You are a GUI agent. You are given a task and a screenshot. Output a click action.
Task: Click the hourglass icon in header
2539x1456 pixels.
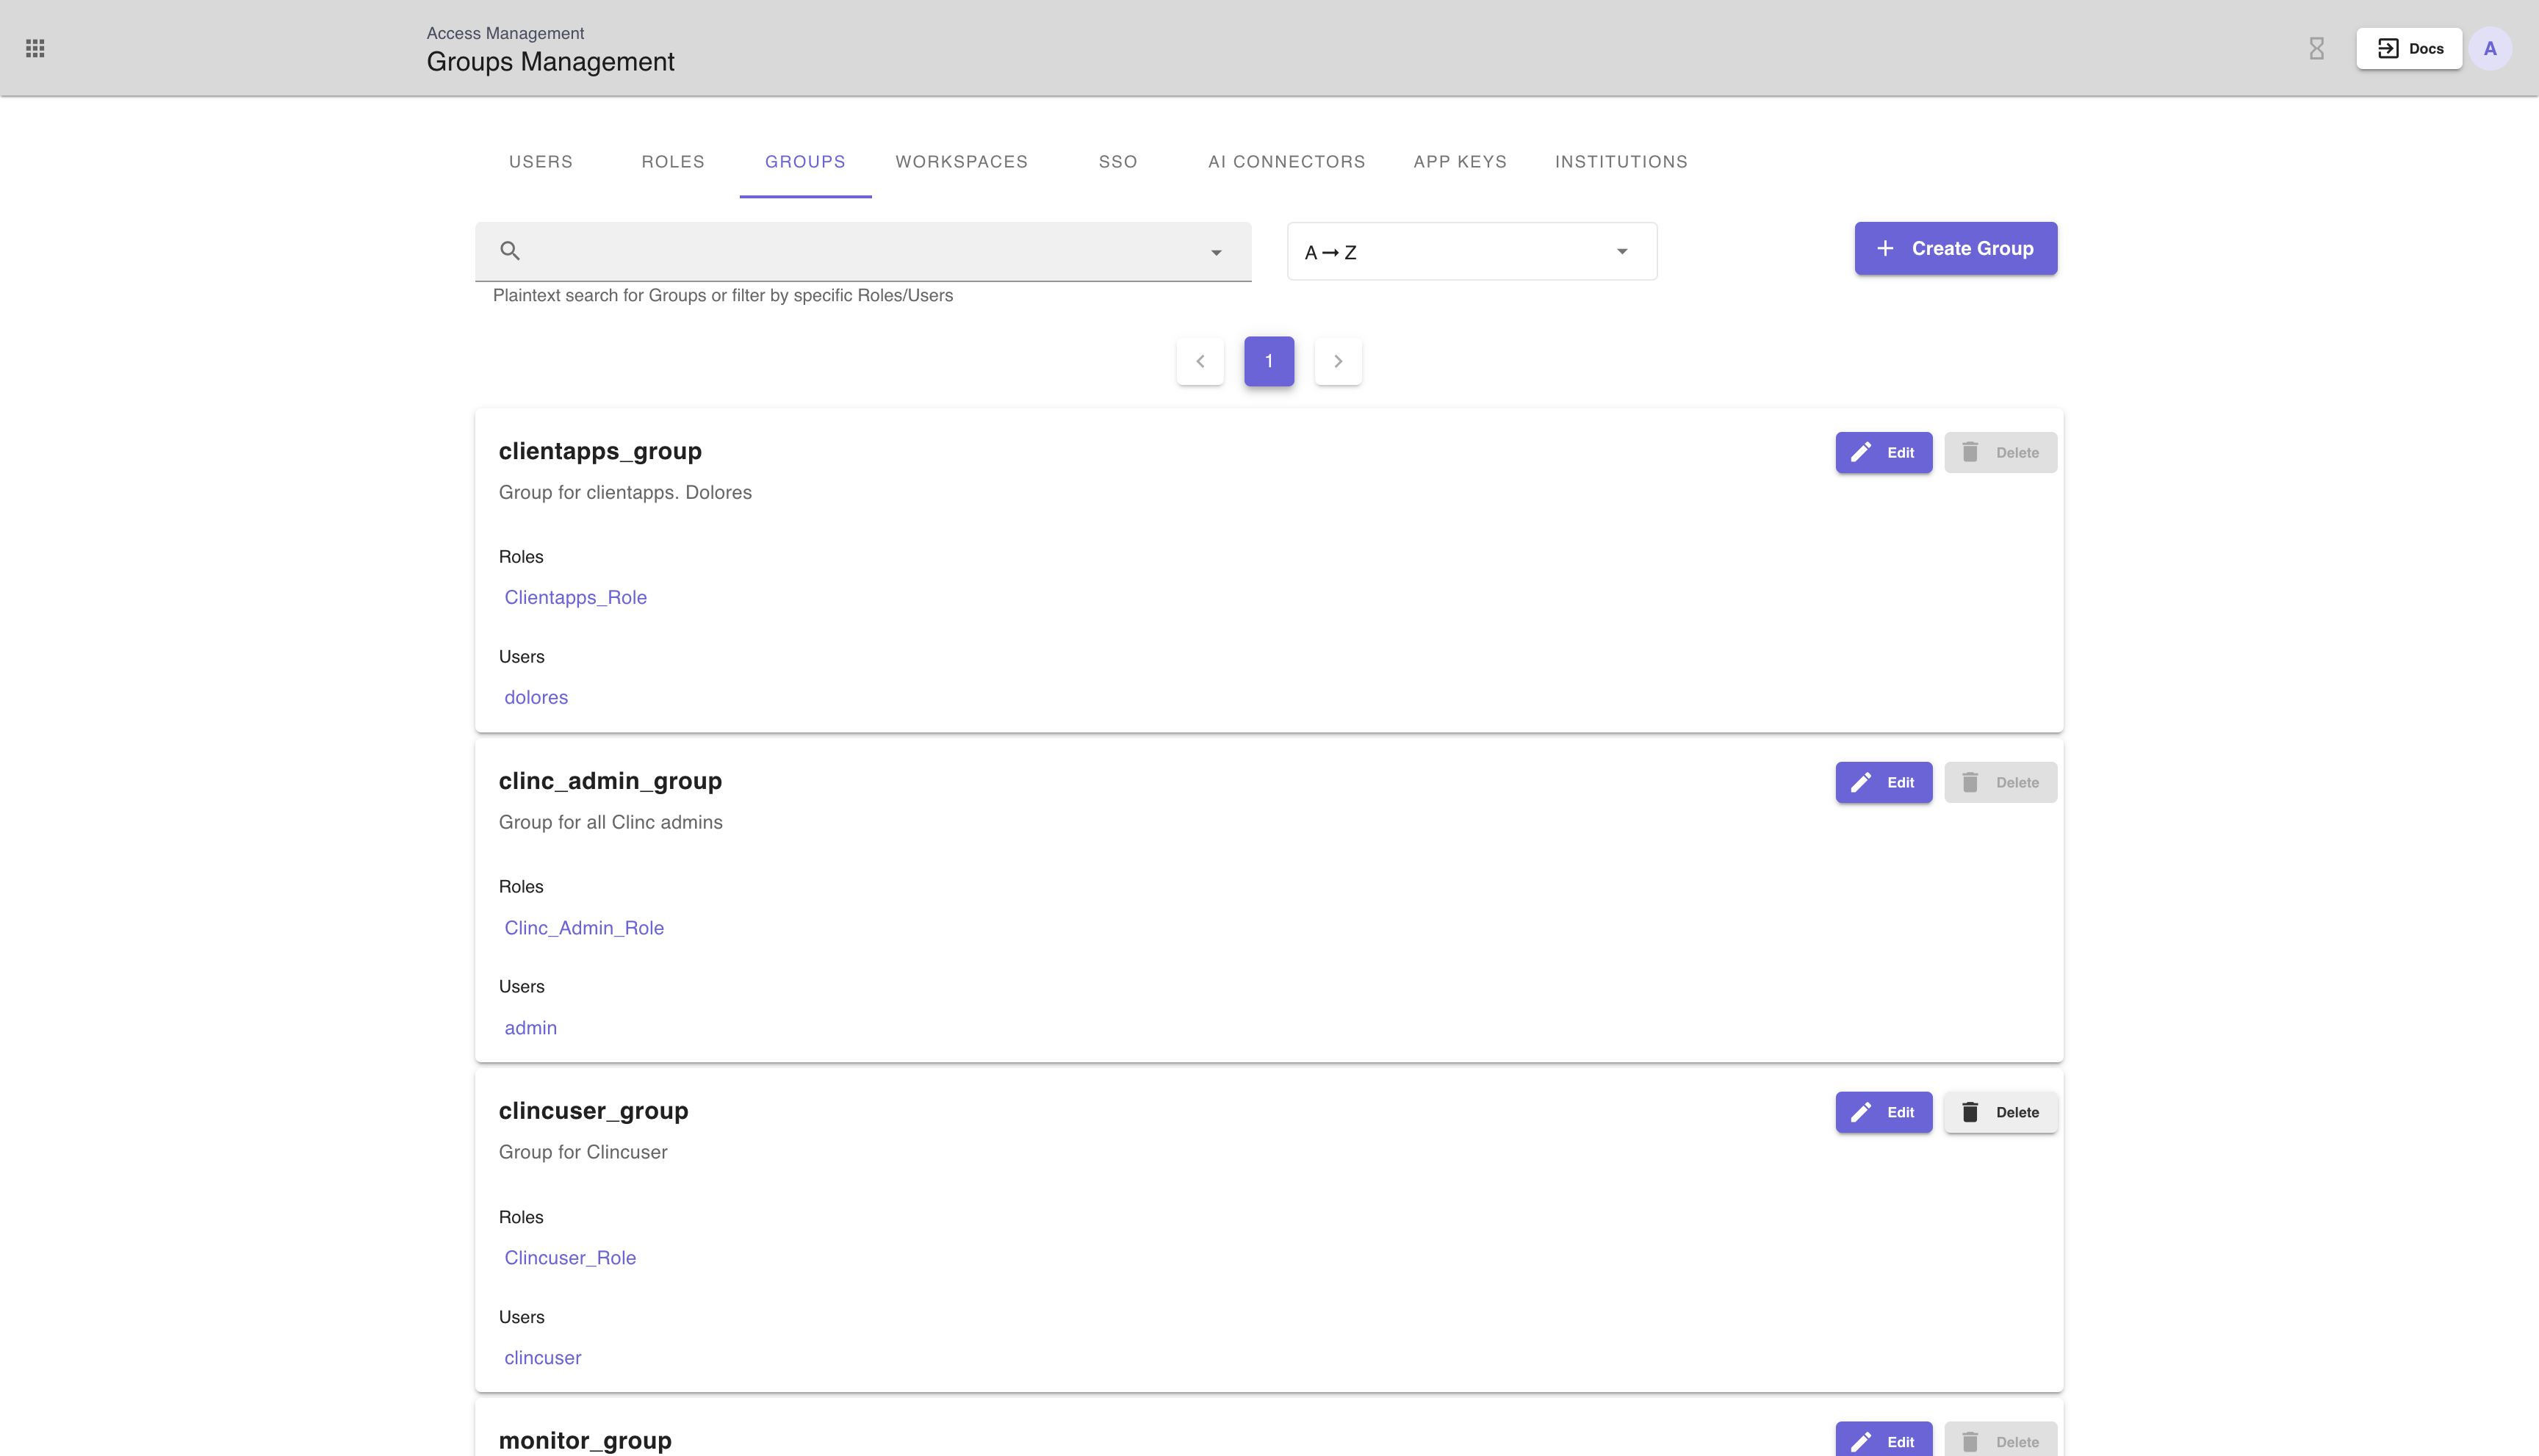(x=2316, y=48)
